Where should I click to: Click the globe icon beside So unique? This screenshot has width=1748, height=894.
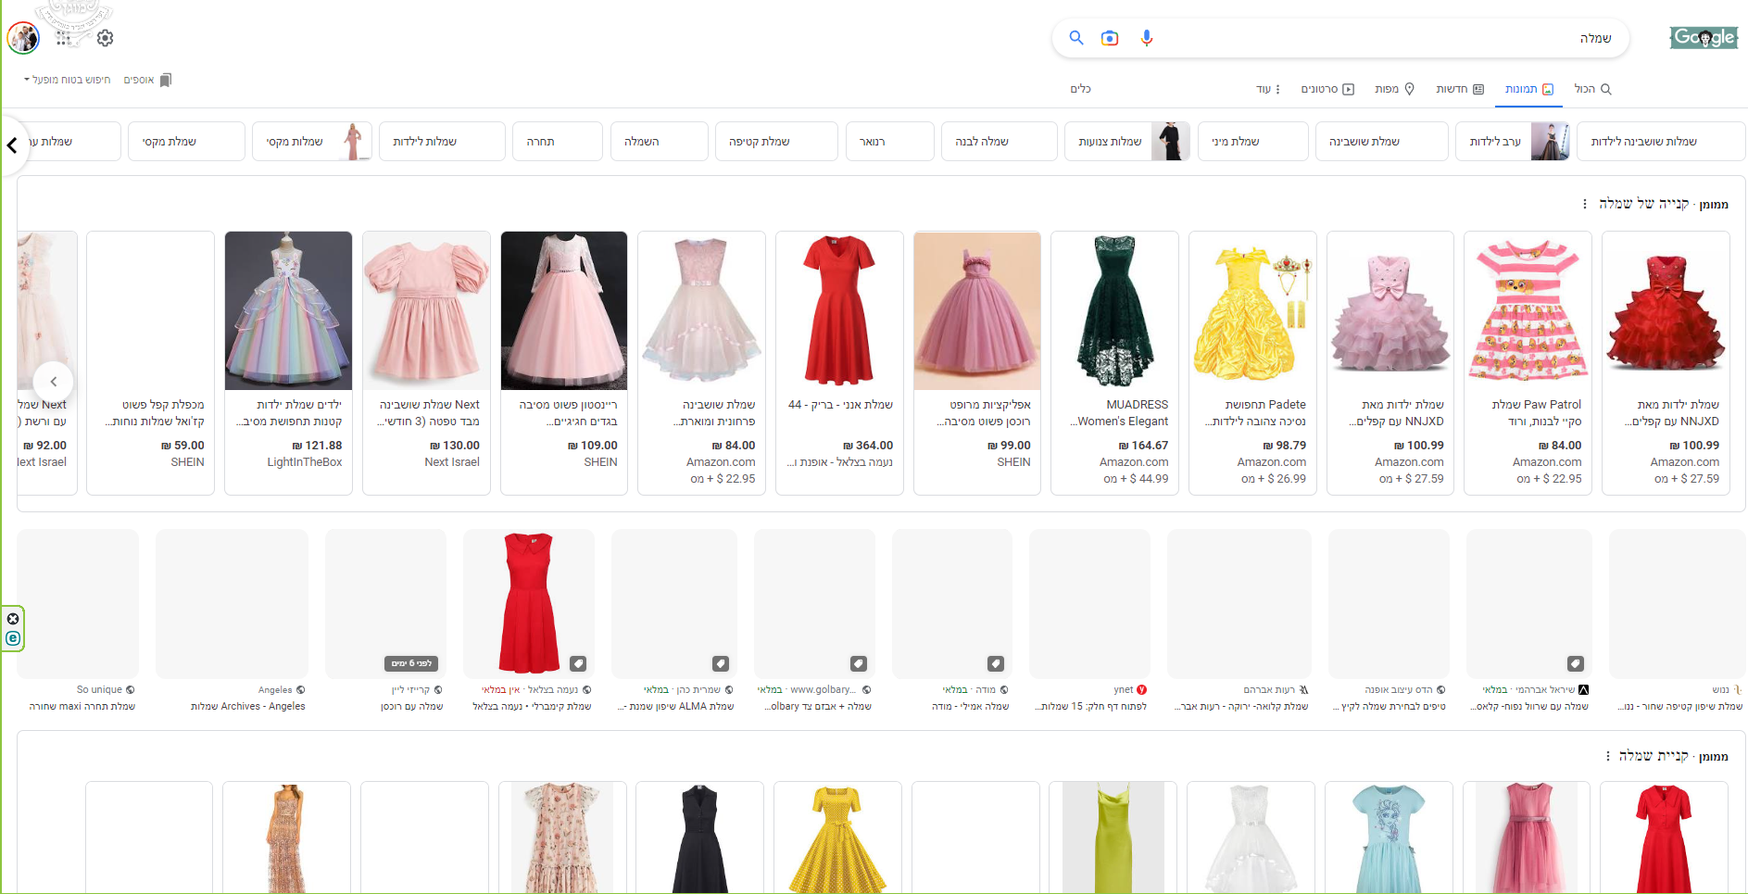pos(131,690)
